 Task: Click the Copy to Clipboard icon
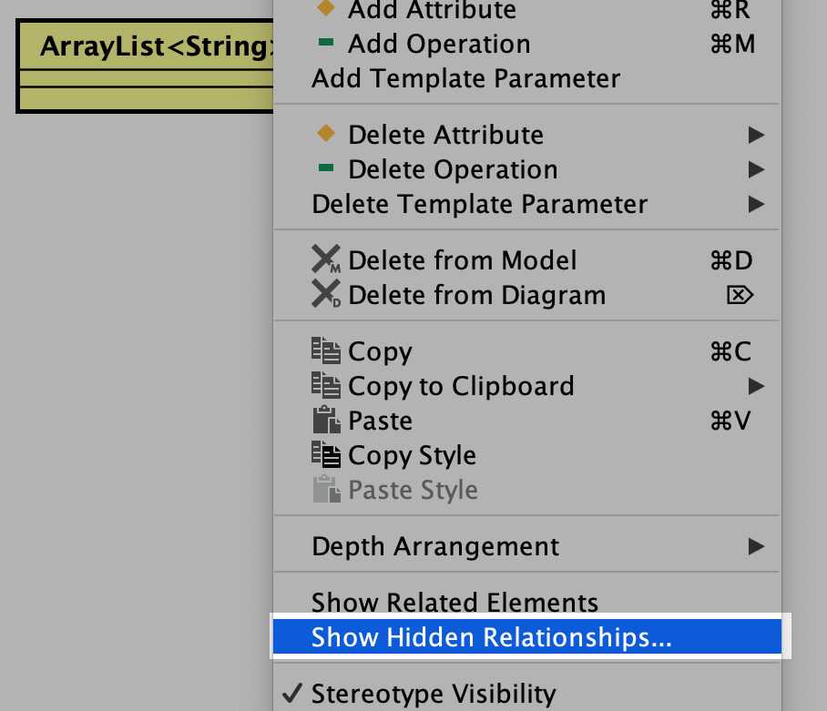click(x=325, y=386)
